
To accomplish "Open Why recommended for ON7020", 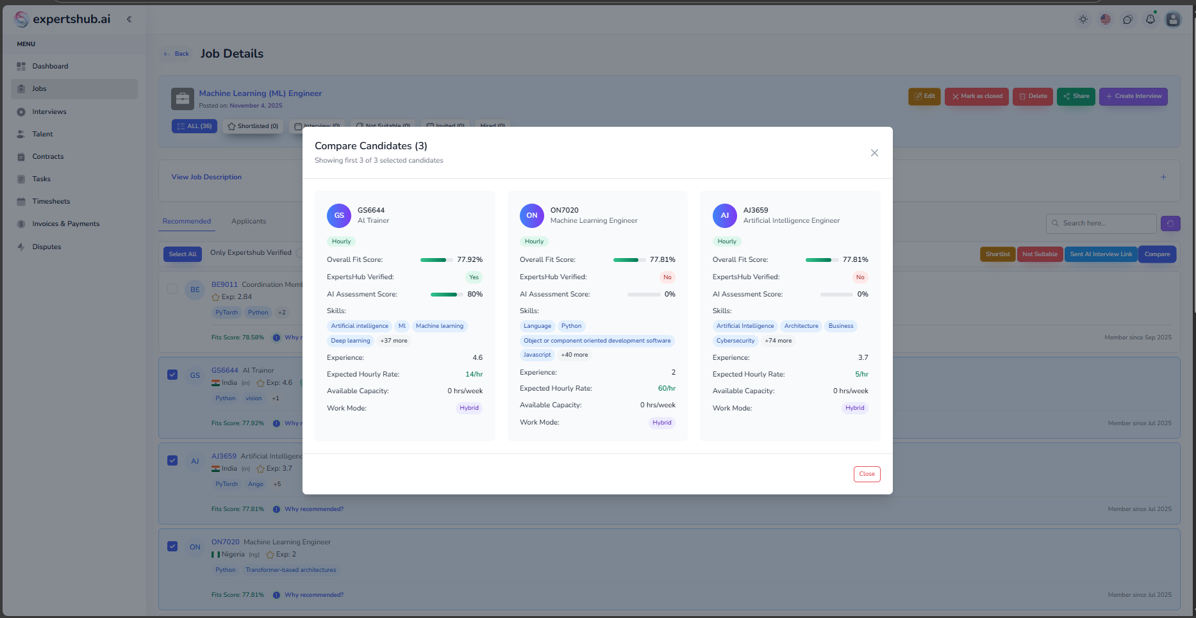I will click(314, 595).
